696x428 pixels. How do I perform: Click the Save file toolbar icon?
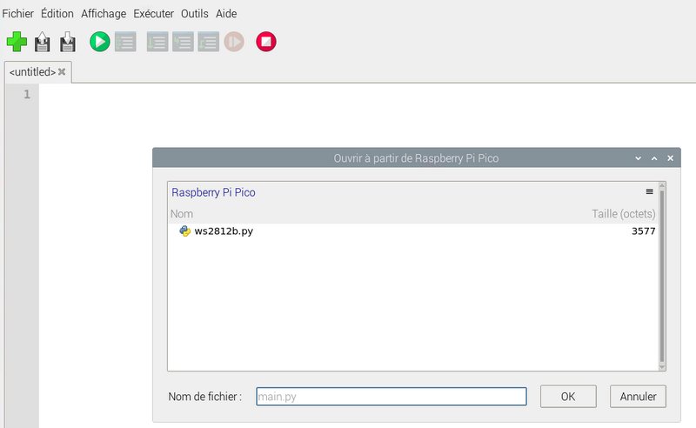point(68,42)
